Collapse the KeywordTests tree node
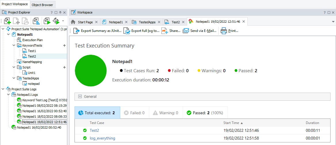 point(14,45)
